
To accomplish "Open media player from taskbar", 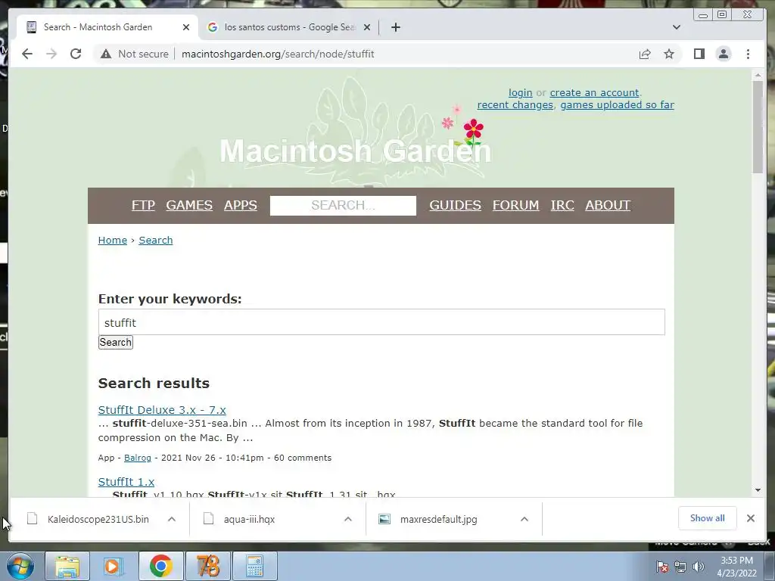I will [114, 566].
